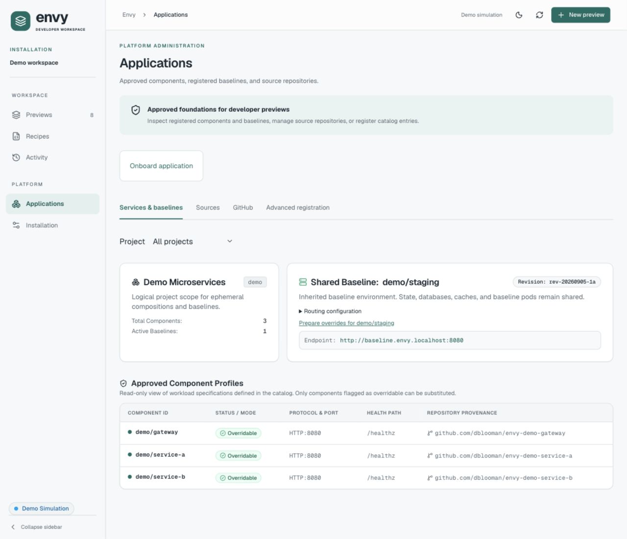Screen dimensions: 627x539
Task: Click the Onboard application button
Action: click(161, 166)
